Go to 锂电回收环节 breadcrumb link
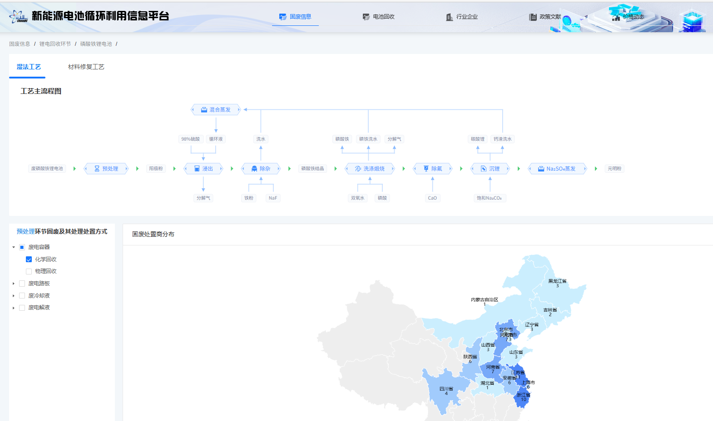This screenshot has width=713, height=421. [55, 44]
